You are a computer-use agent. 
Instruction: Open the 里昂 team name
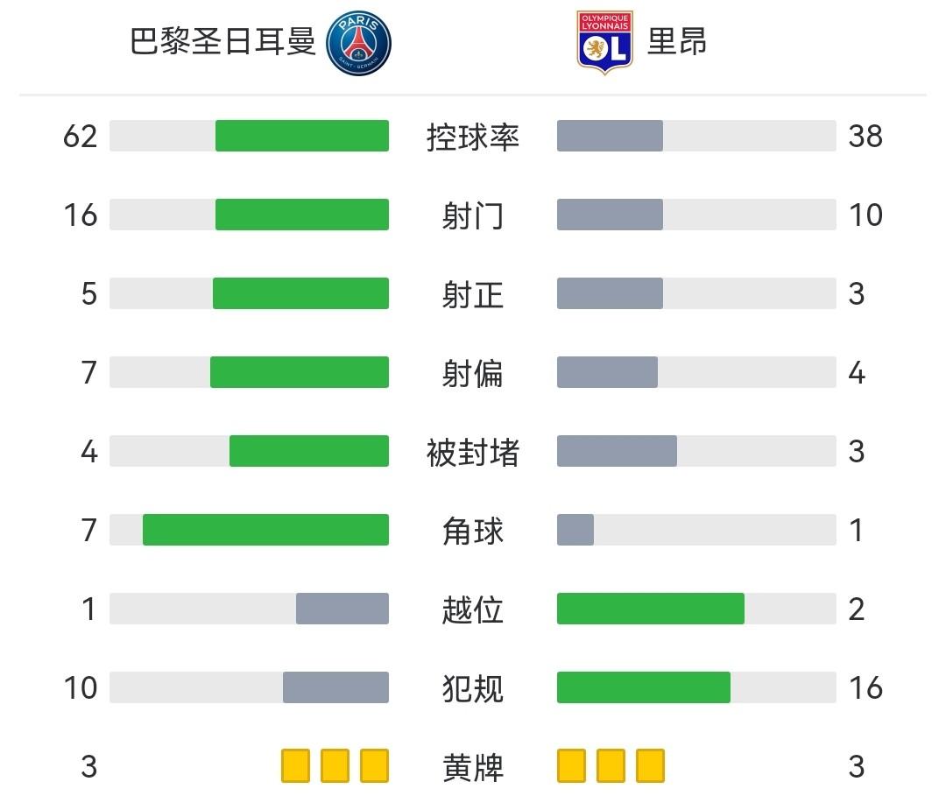point(677,42)
